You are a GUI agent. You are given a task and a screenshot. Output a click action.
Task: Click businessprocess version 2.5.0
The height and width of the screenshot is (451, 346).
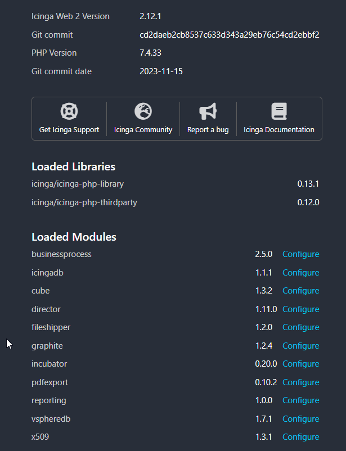click(x=264, y=254)
